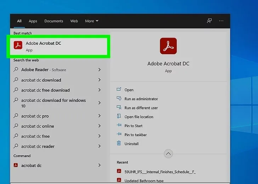Choose Pin to taskbar
The width and height of the screenshot is (258, 184).
(135, 135)
